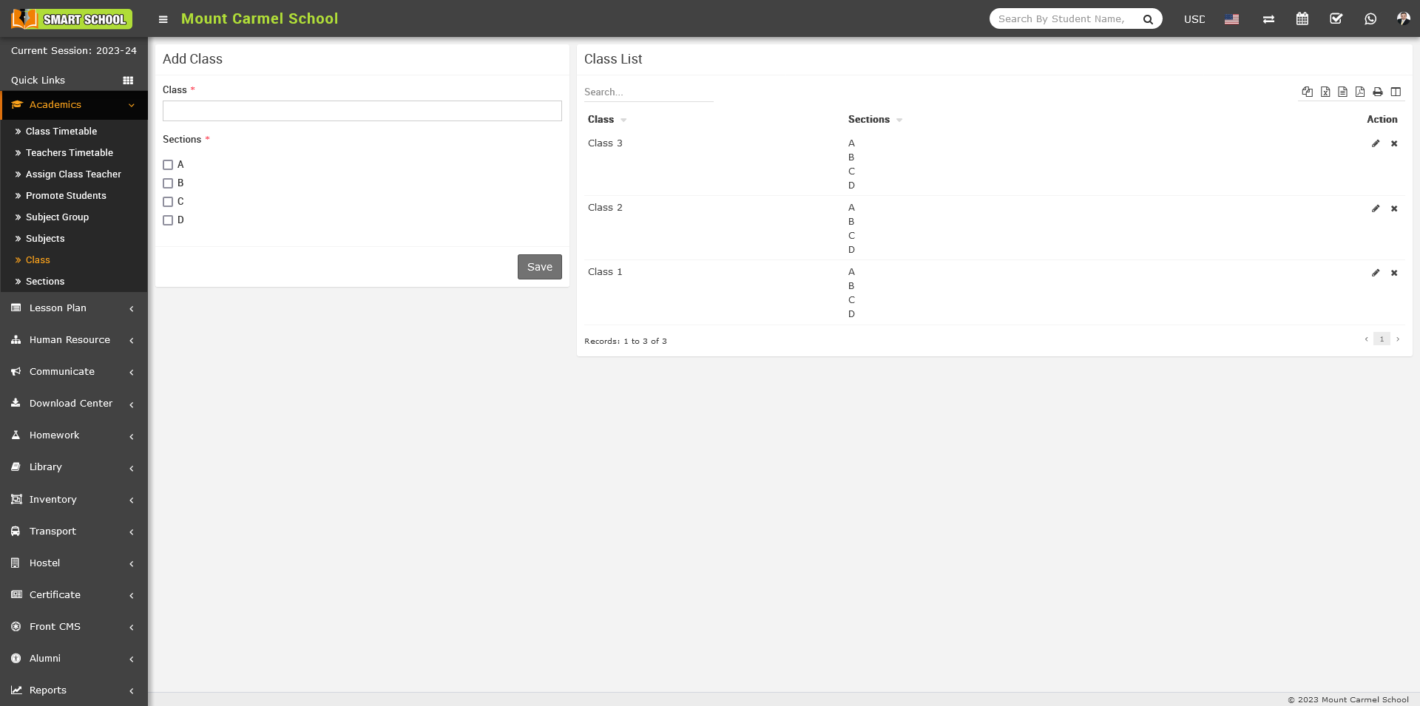The image size is (1420, 706).
Task: Export class list using Excel icon
Action: coord(1325,92)
